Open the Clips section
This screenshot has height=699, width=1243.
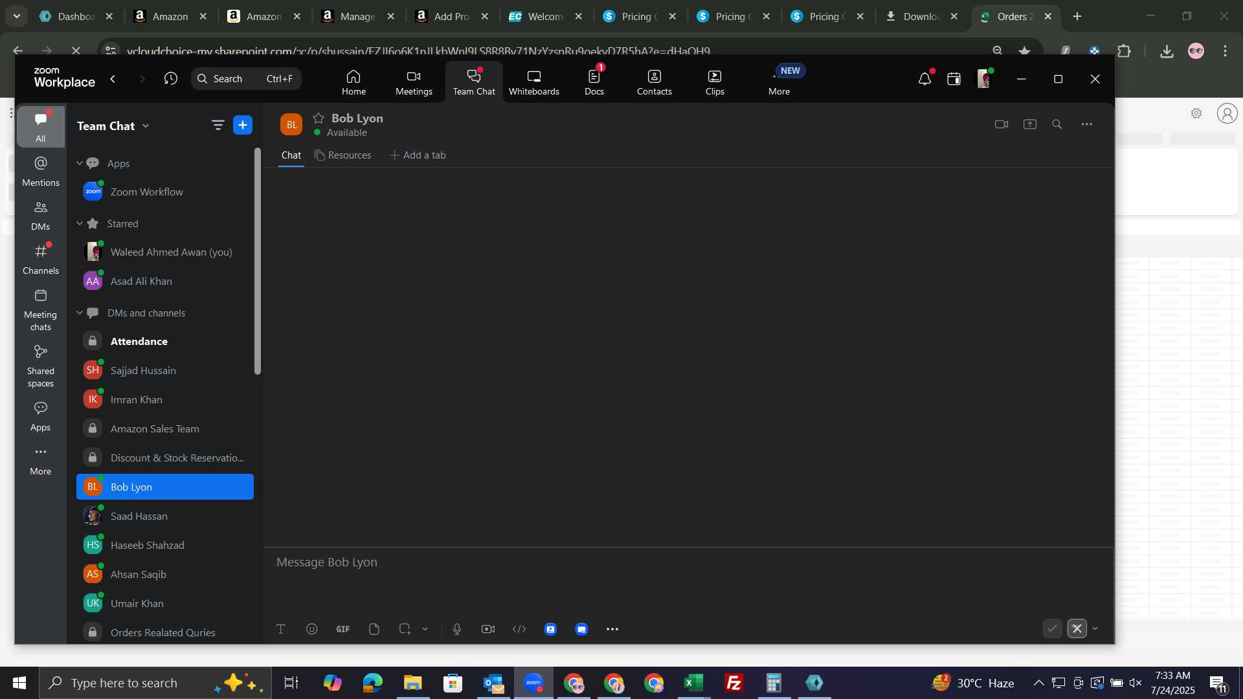pos(715,82)
